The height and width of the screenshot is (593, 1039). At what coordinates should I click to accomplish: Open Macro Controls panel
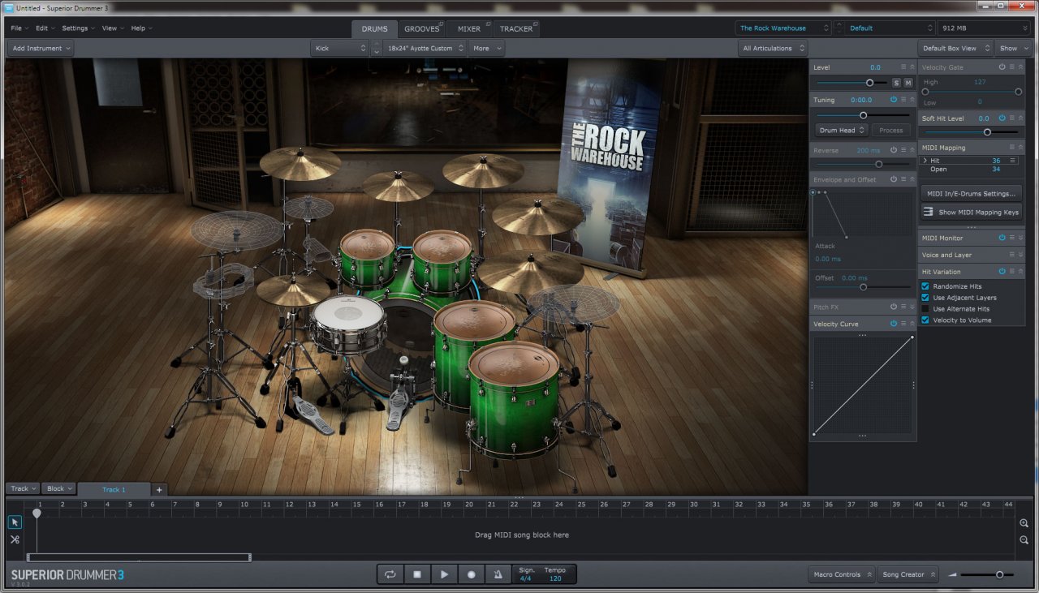[842, 574]
